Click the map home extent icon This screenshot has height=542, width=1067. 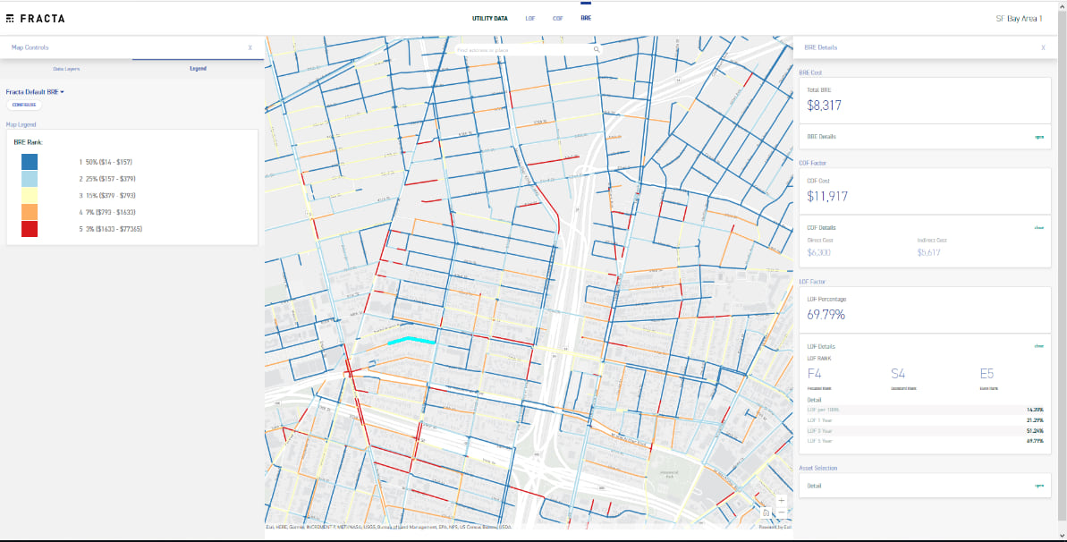click(x=766, y=512)
